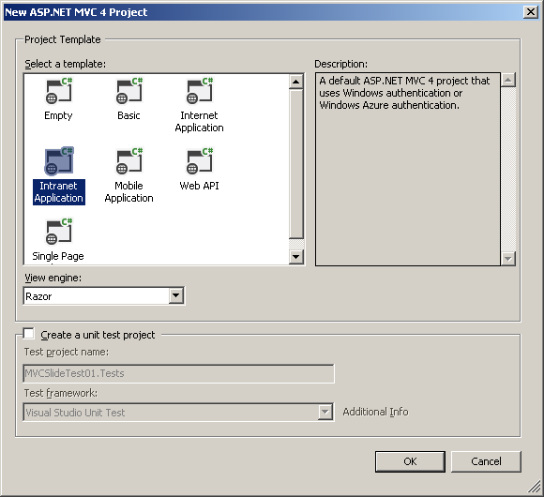Click the Additional Info link
Screen dimensions: 544x497
tap(375, 412)
